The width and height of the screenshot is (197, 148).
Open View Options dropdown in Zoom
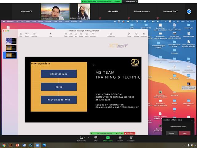[131, 2]
